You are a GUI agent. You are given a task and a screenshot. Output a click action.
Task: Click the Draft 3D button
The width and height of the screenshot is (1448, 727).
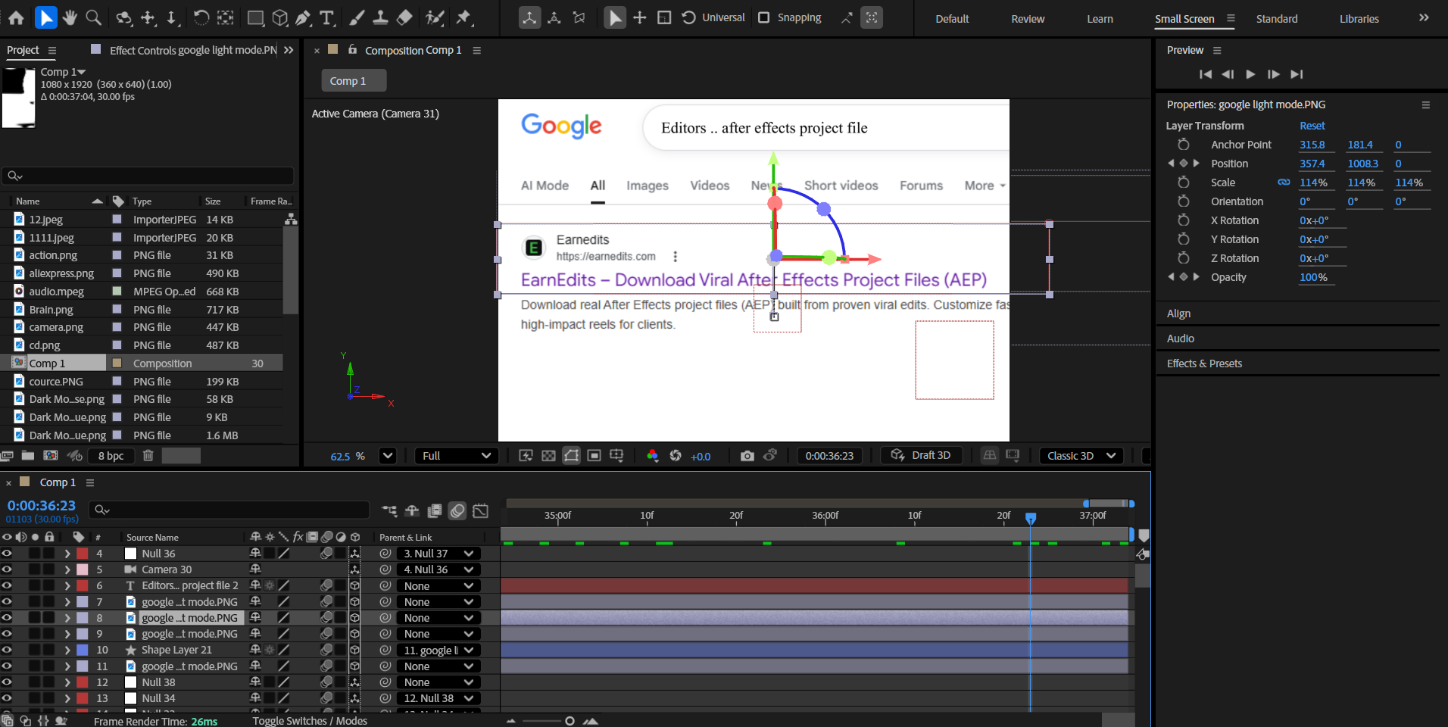921,455
